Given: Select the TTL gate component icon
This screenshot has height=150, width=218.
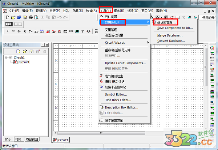Looking at the screenshot, I should pos(36,31).
